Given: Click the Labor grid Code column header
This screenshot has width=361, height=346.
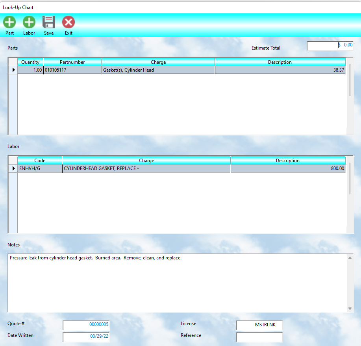Looking at the screenshot, I should pyautogui.click(x=40, y=161).
